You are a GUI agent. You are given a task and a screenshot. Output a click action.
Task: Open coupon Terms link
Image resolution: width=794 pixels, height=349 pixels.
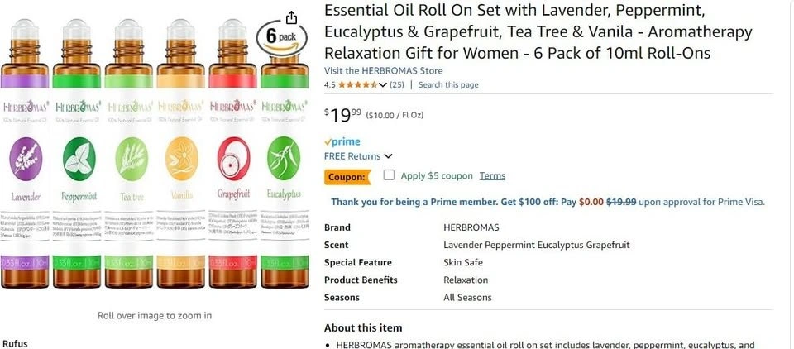coord(492,176)
